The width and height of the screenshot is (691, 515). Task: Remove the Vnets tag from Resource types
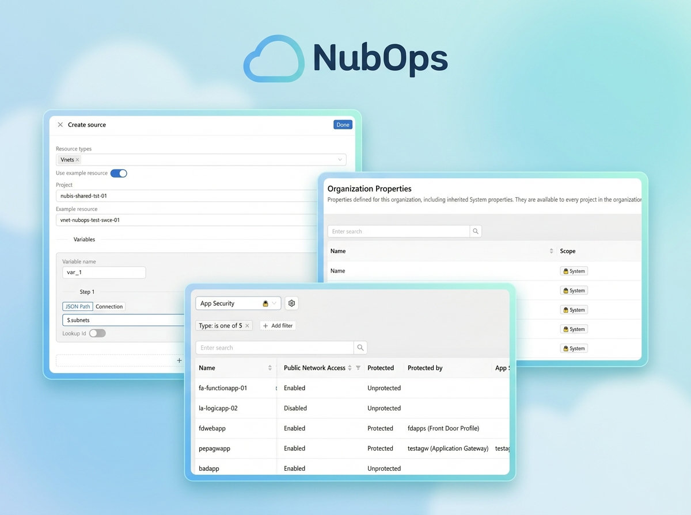coord(78,160)
